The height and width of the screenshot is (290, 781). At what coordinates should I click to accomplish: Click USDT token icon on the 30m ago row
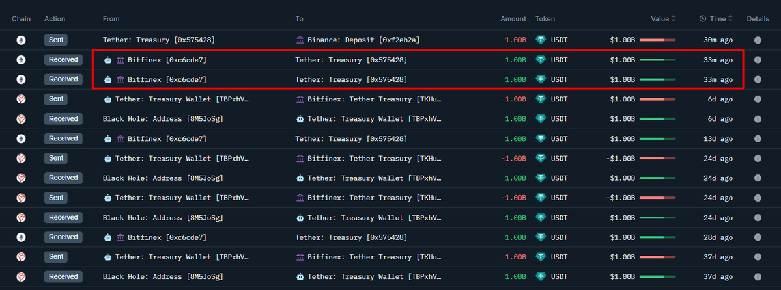tap(541, 40)
